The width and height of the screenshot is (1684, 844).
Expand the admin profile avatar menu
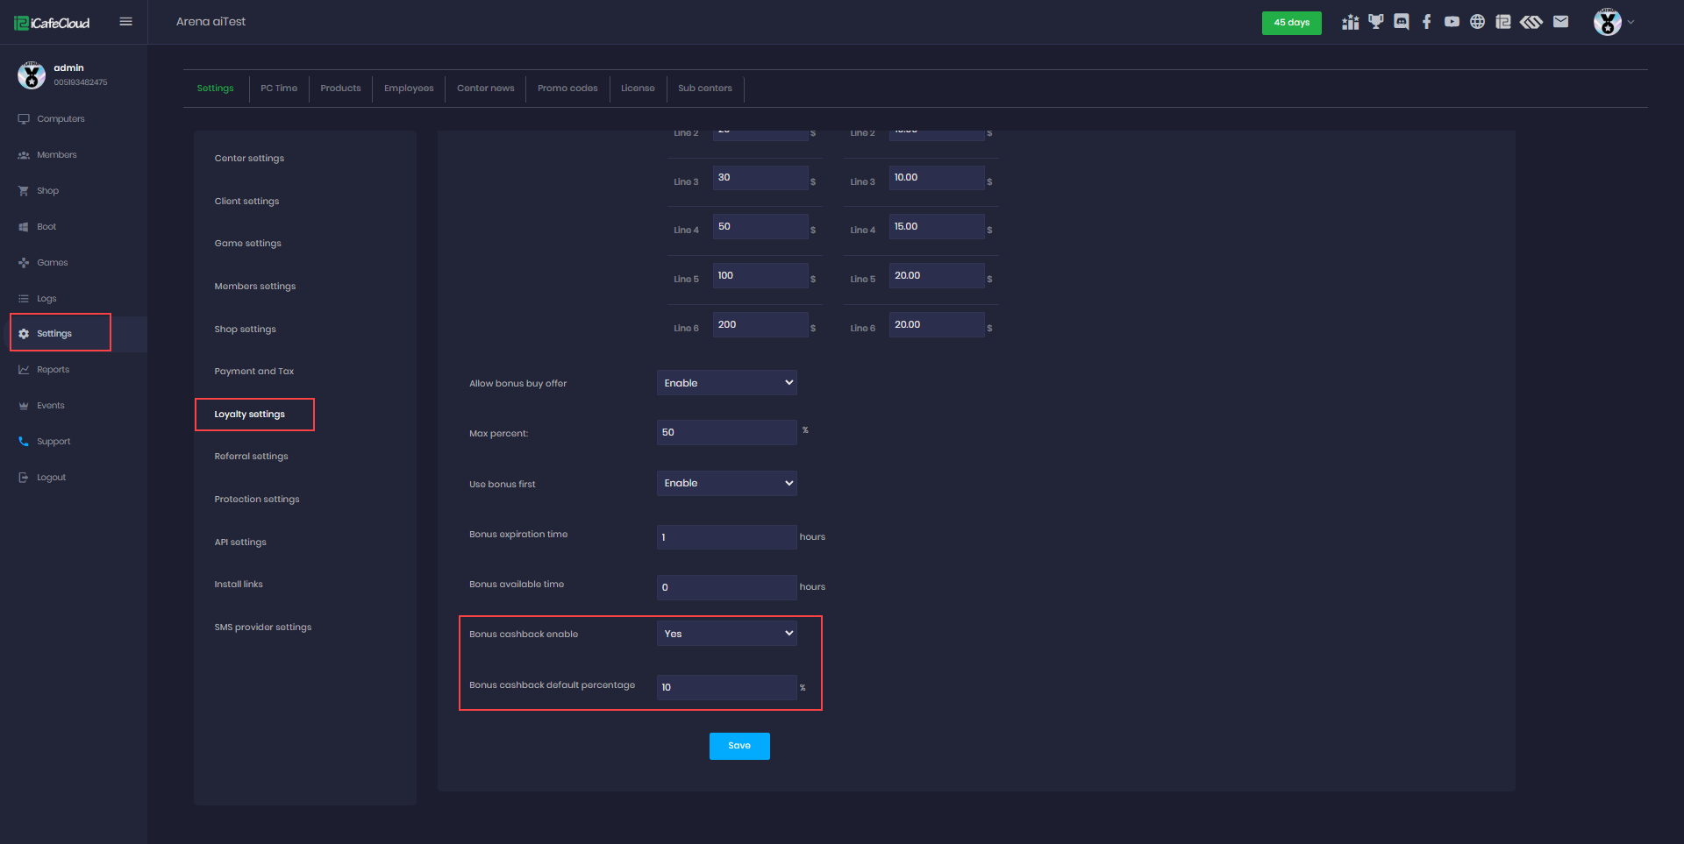point(1612,22)
